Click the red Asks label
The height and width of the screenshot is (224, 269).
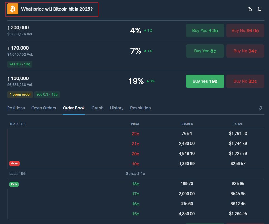click(x=14, y=163)
